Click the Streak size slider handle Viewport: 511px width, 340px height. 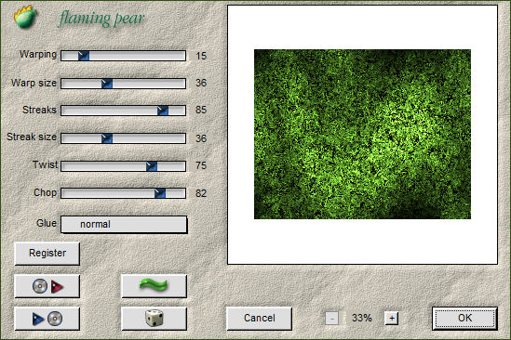tap(107, 138)
